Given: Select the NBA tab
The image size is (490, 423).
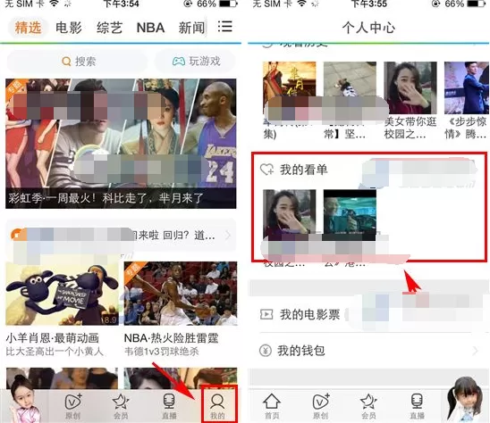Looking at the screenshot, I should pyautogui.click(x=150, y=28).
